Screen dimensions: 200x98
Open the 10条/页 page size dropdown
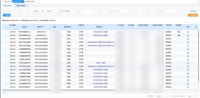tap(159, 96)
